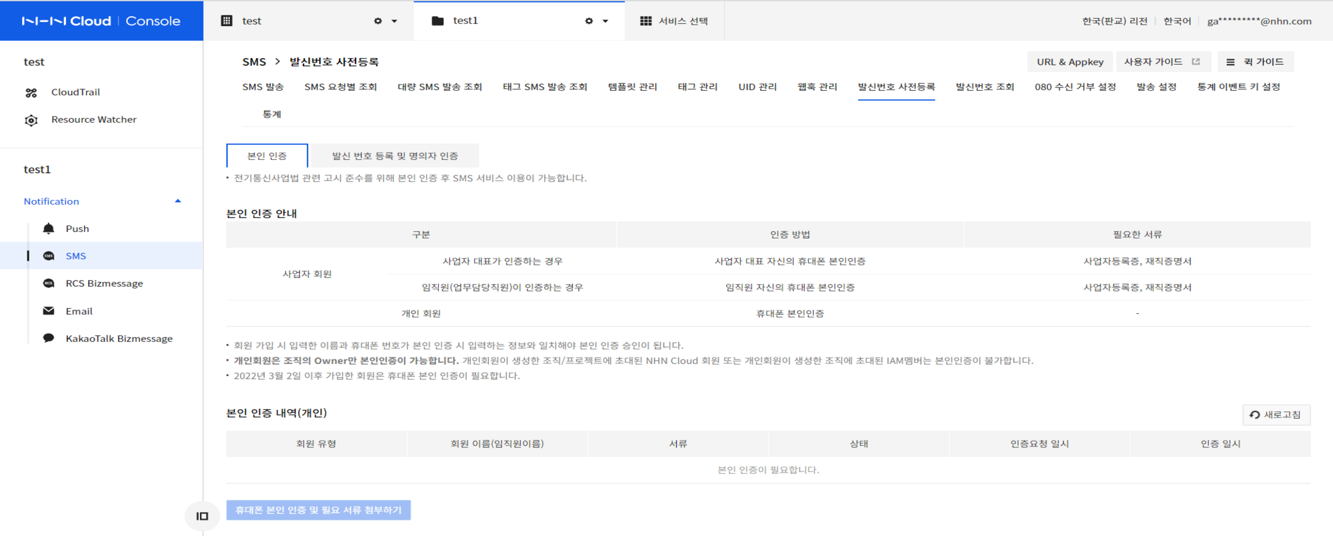Open Push under Notification

click(x=77, y=229)
